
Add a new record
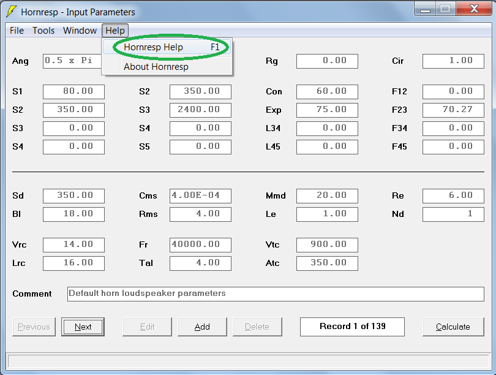click(x=202, y=327)
